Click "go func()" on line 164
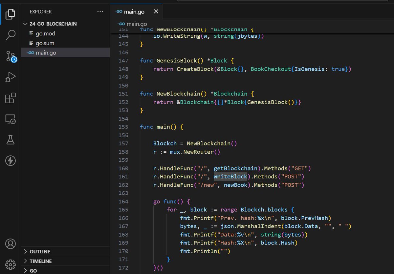The width and height of the screenshot is (394, 274). pyautogui.click(x=168, y=202)
